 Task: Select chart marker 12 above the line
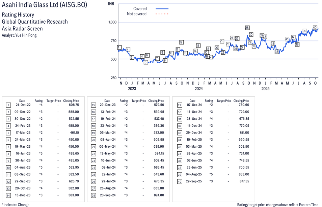pos(181,42)
